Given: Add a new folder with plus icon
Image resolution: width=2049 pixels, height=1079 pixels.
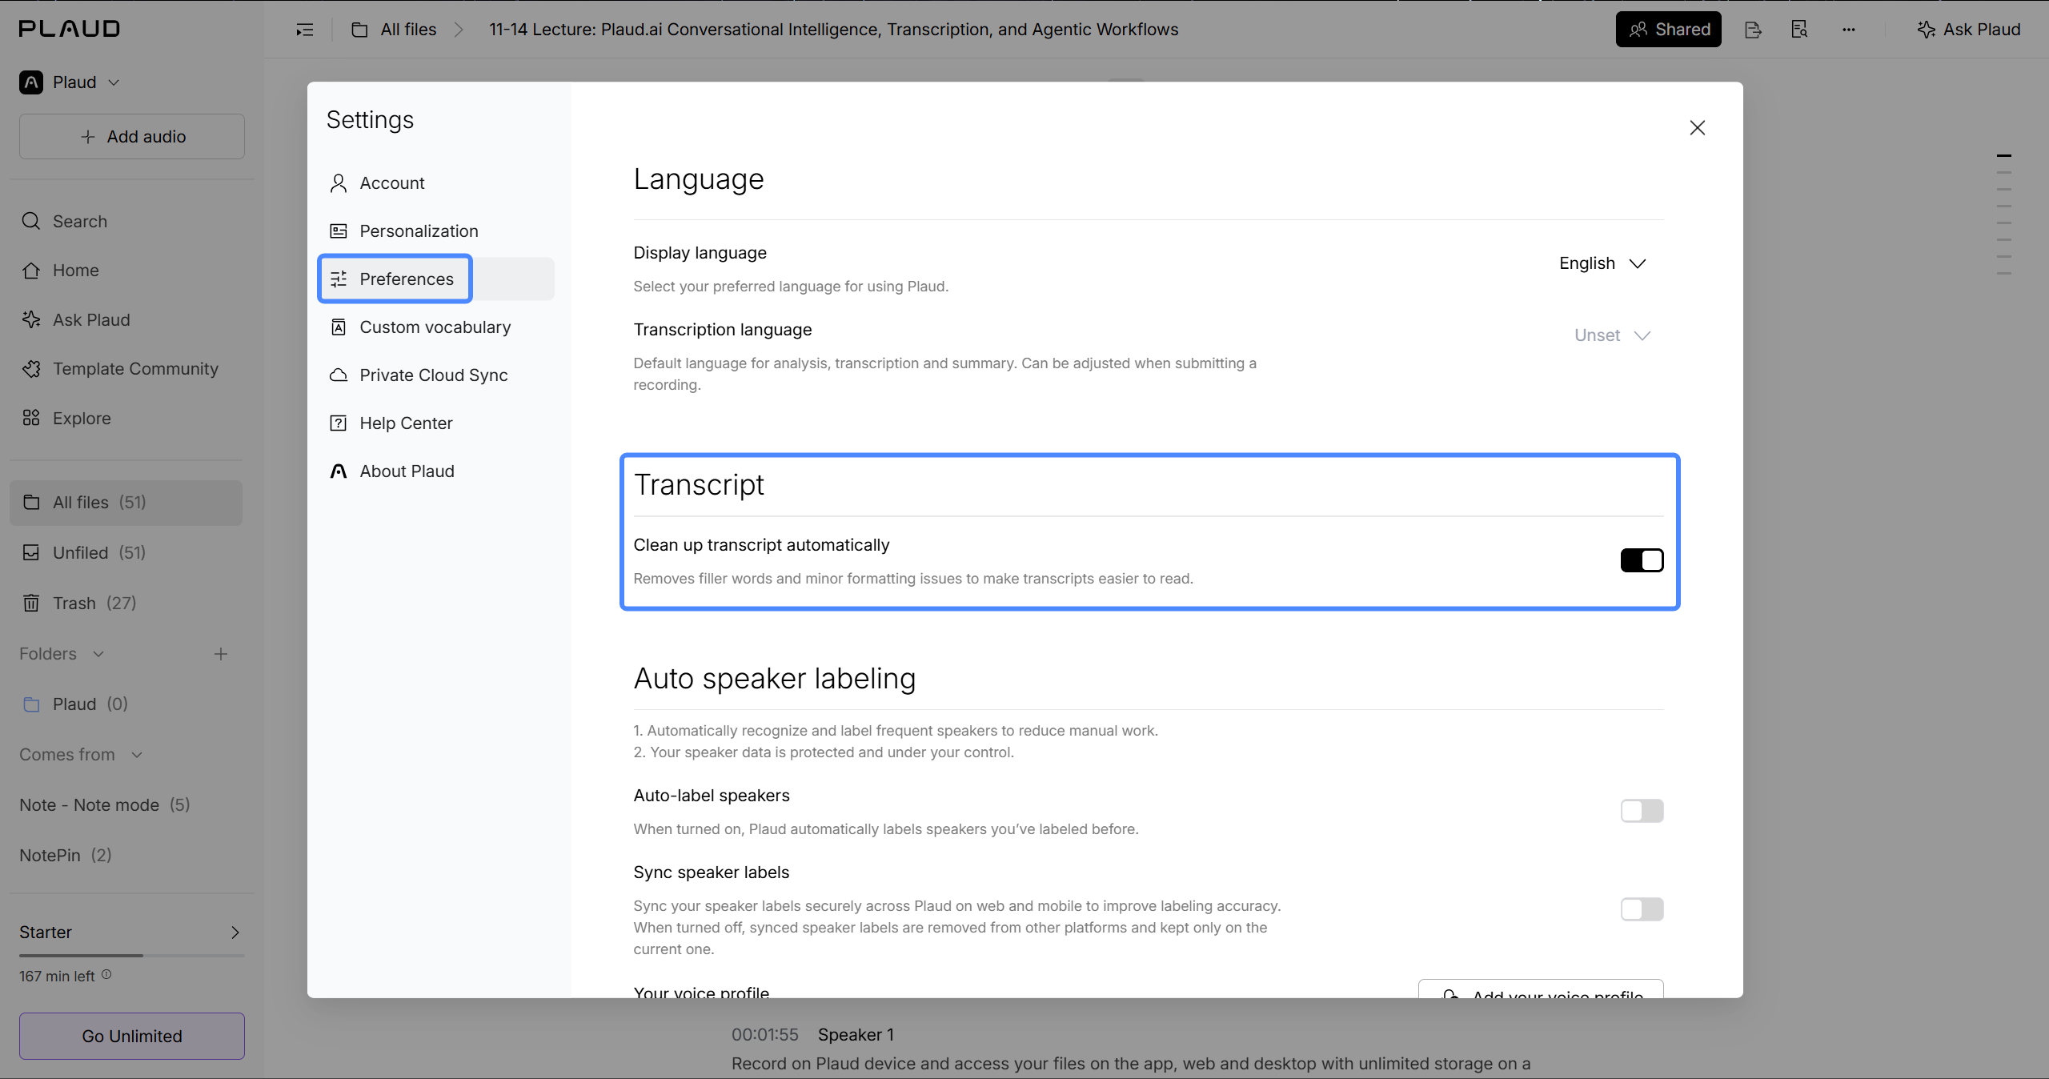Looking at the screenshot, I should 221,654.
